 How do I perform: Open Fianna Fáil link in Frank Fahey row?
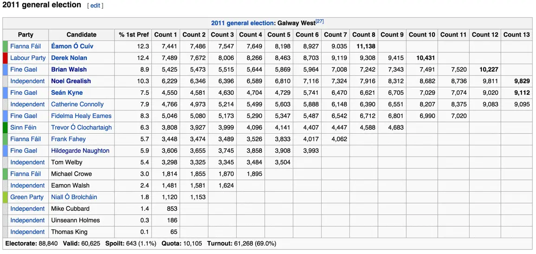pyautogui.click(x=26, y=139)
